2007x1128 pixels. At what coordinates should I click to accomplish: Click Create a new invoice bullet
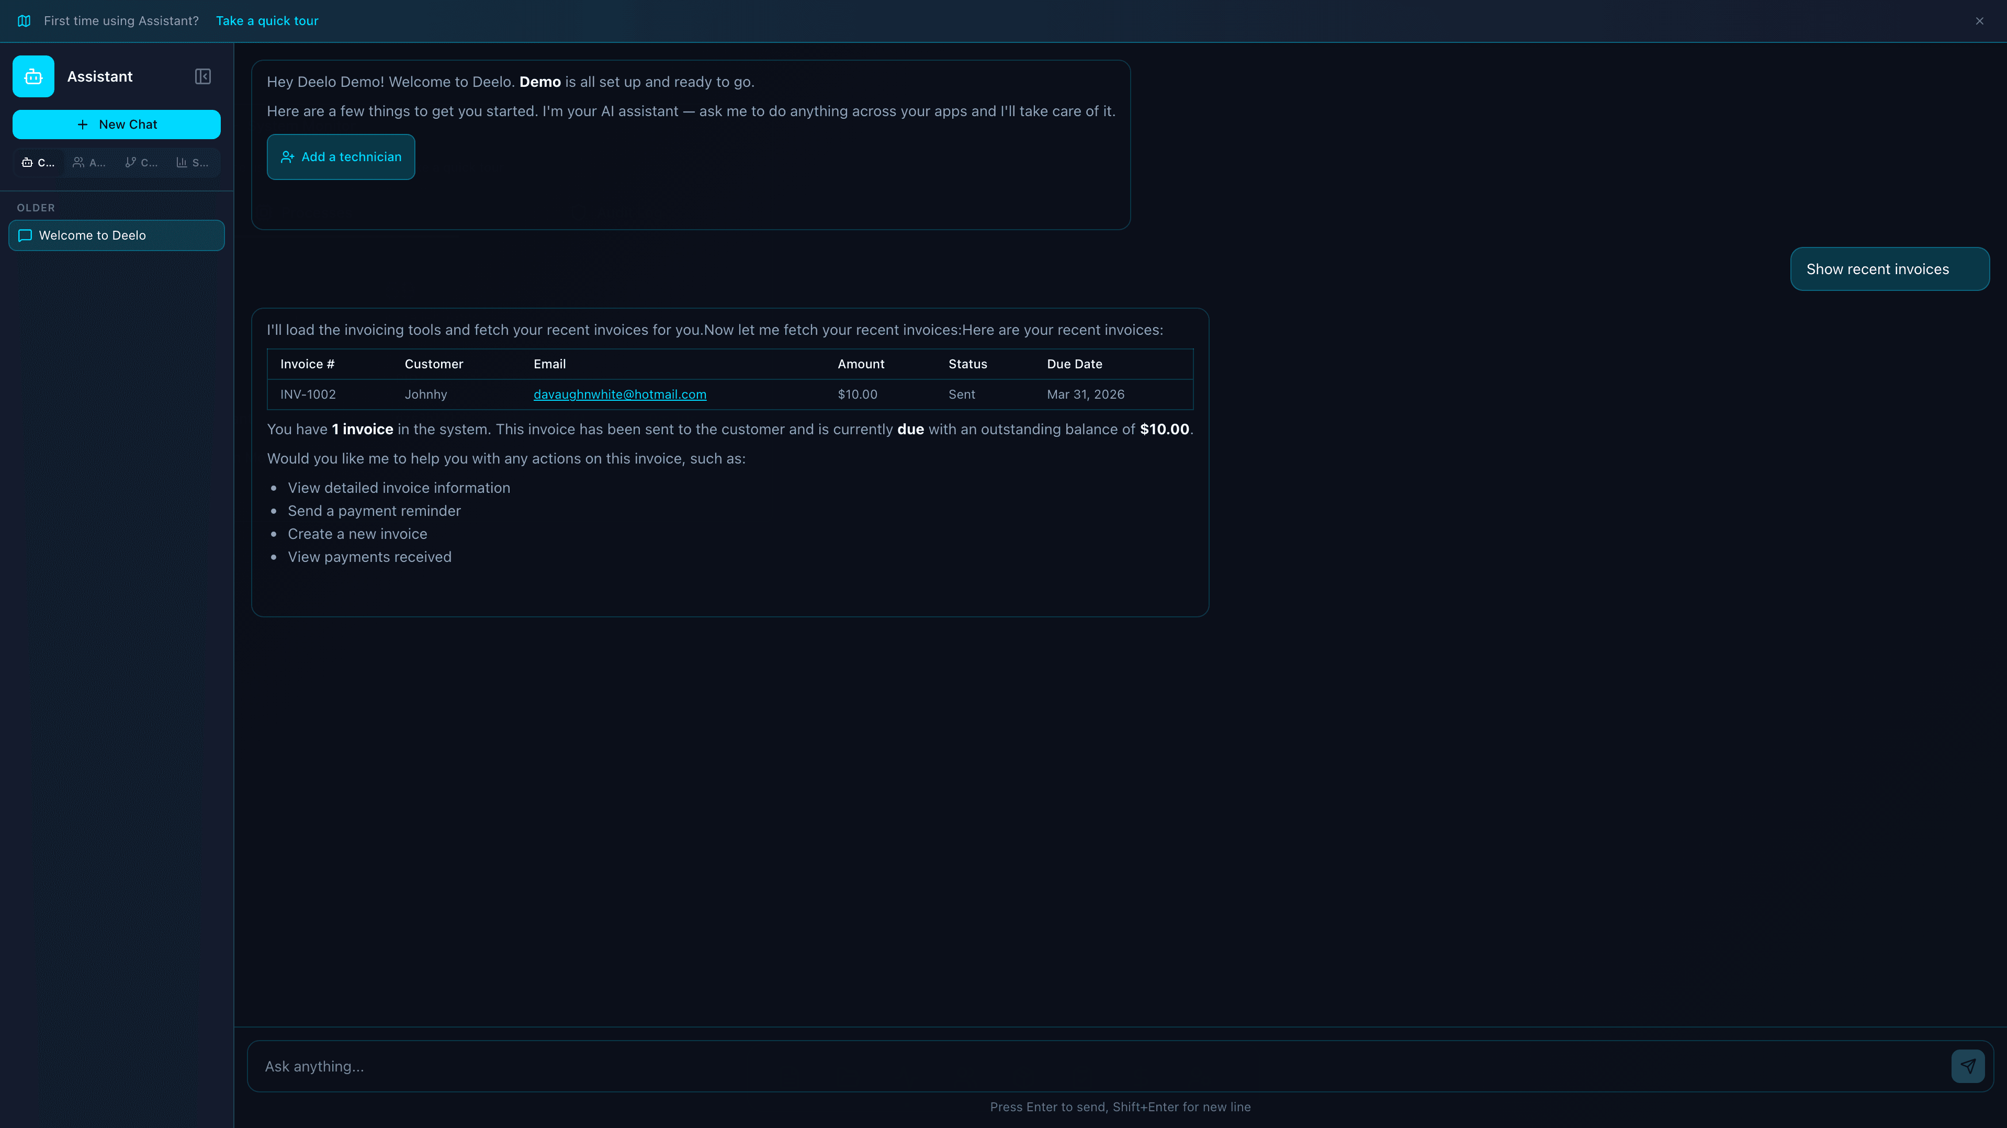(358, 534)
